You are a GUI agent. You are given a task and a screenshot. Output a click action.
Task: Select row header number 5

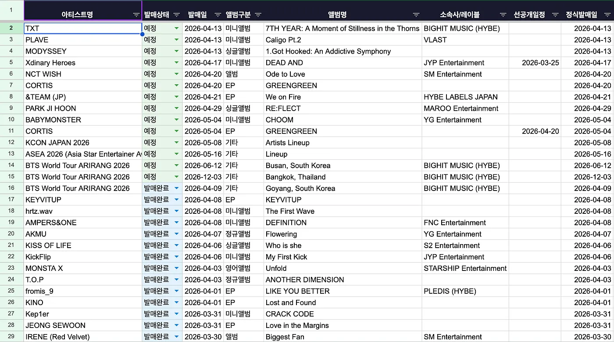point(11,63)
